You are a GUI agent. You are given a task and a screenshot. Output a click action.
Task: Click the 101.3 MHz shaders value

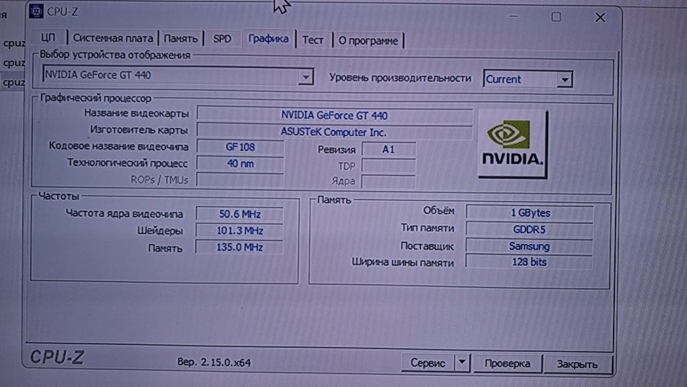[240, 230]
